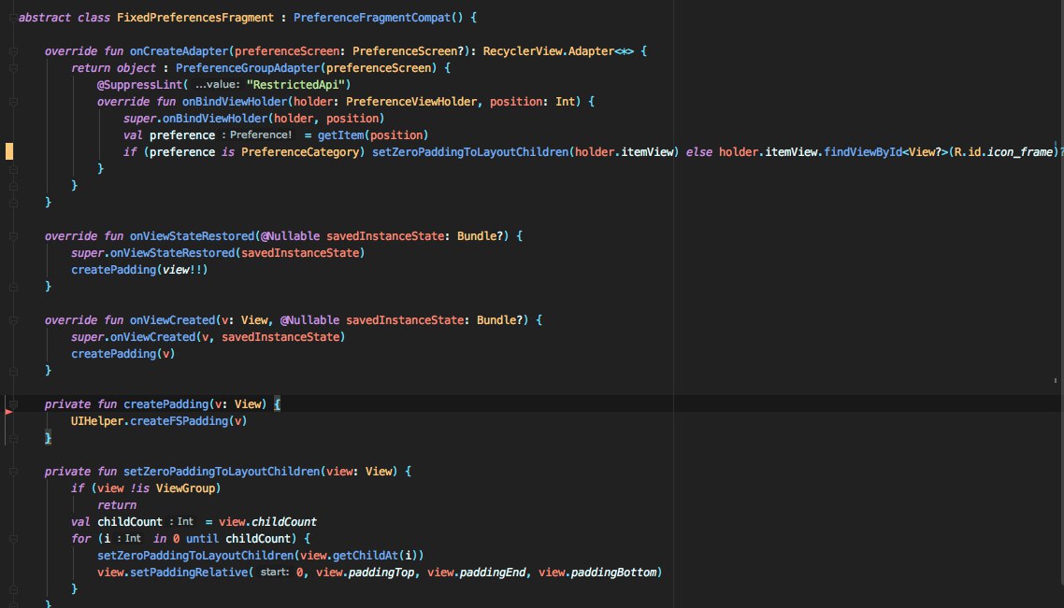The width and height of the screenshot is (1064, 608).
Task: Click 'view.paddingEnd' argument
Action: [x=476, y=573]
